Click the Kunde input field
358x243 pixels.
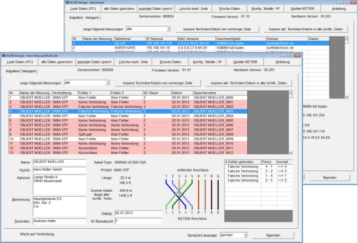(59, 170)
